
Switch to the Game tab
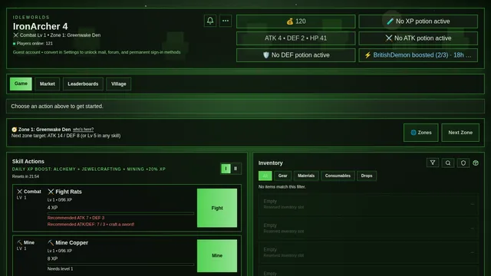pos(21,84)
